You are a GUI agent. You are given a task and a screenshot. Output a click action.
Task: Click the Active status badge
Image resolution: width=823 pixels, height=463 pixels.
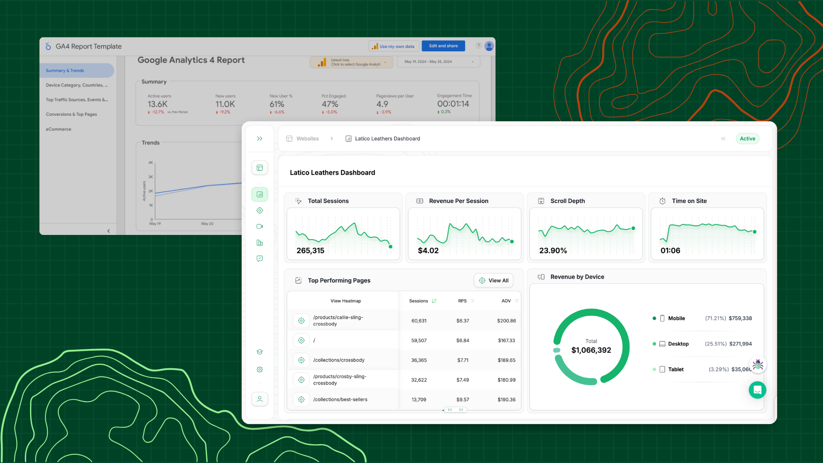pyautogui.click(x=748, y=138)
